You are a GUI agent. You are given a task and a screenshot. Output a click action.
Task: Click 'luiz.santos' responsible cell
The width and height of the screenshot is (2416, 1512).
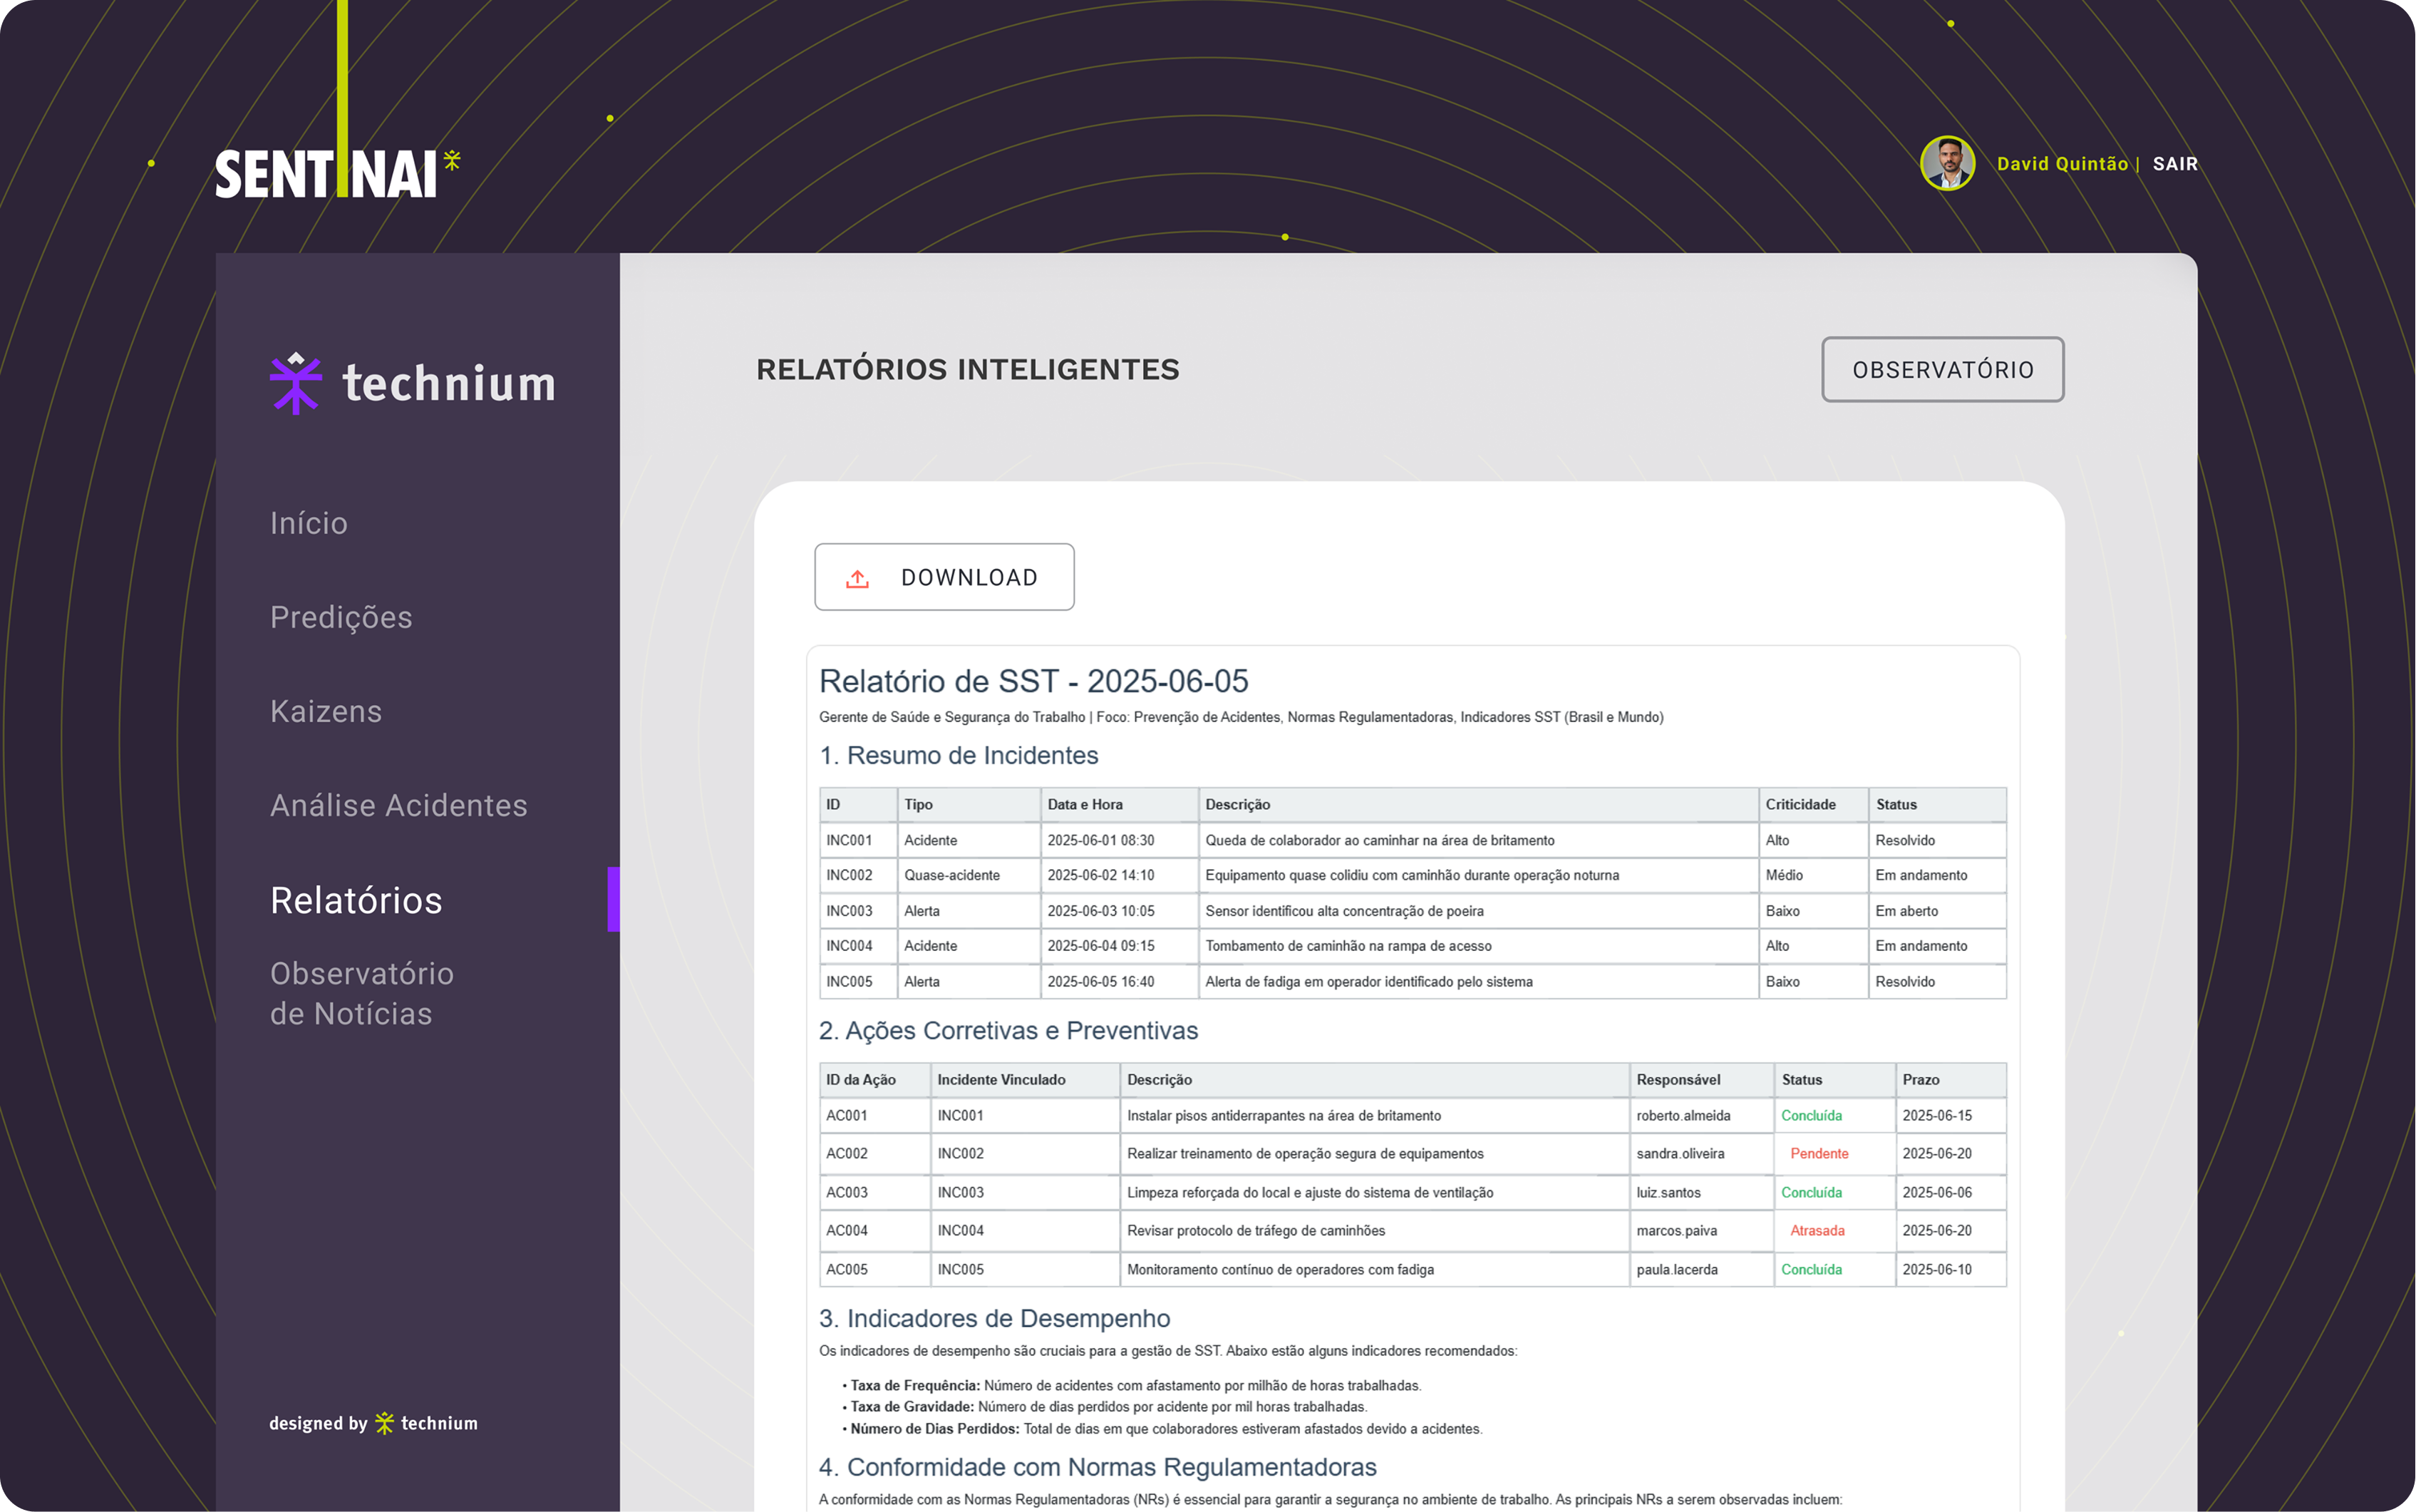(x=1703, y=1192)
